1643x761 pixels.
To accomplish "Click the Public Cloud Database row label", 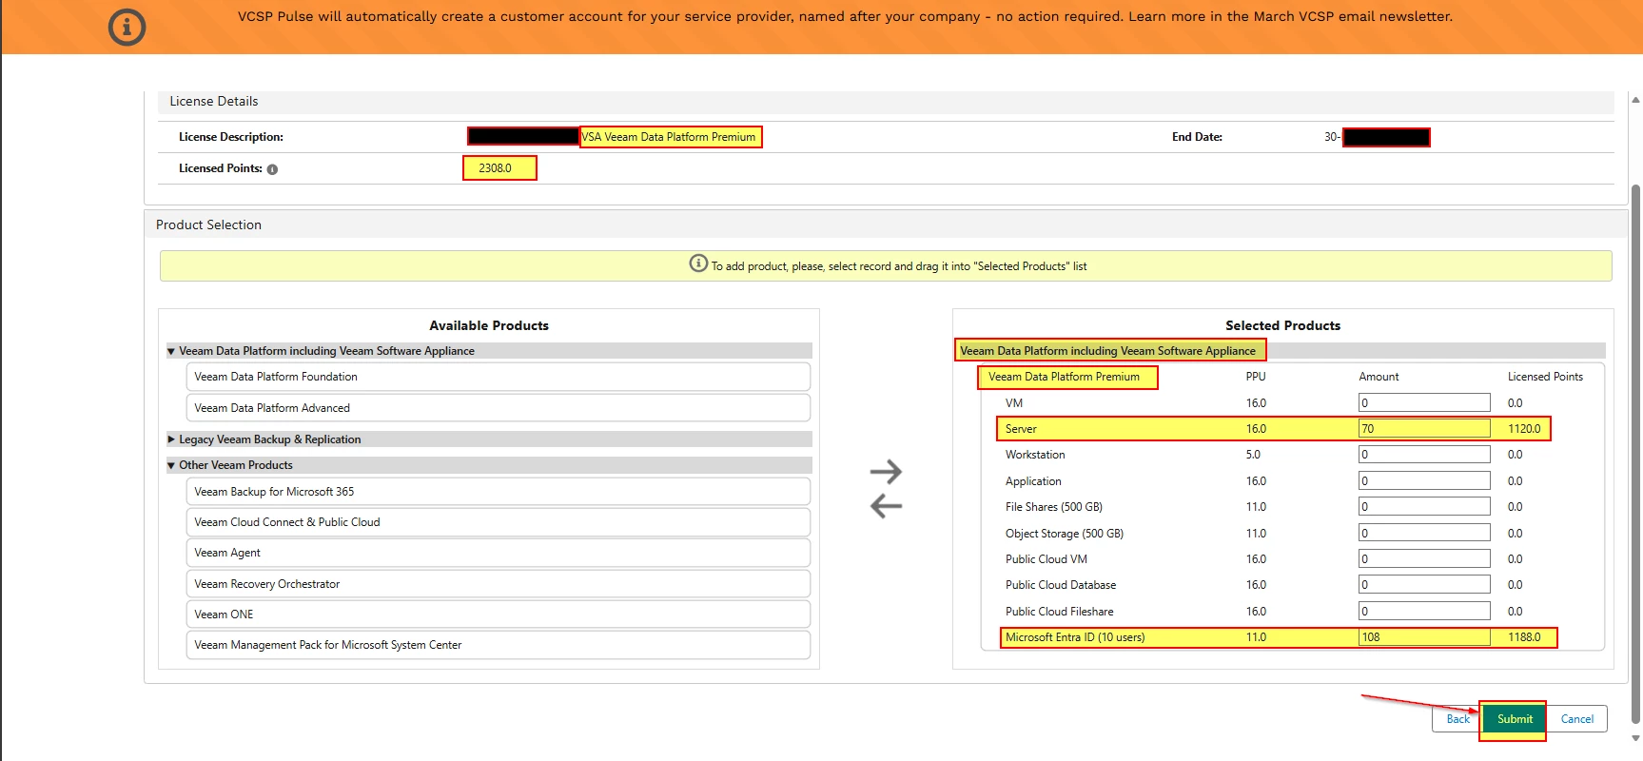I will click(1061, 585).
